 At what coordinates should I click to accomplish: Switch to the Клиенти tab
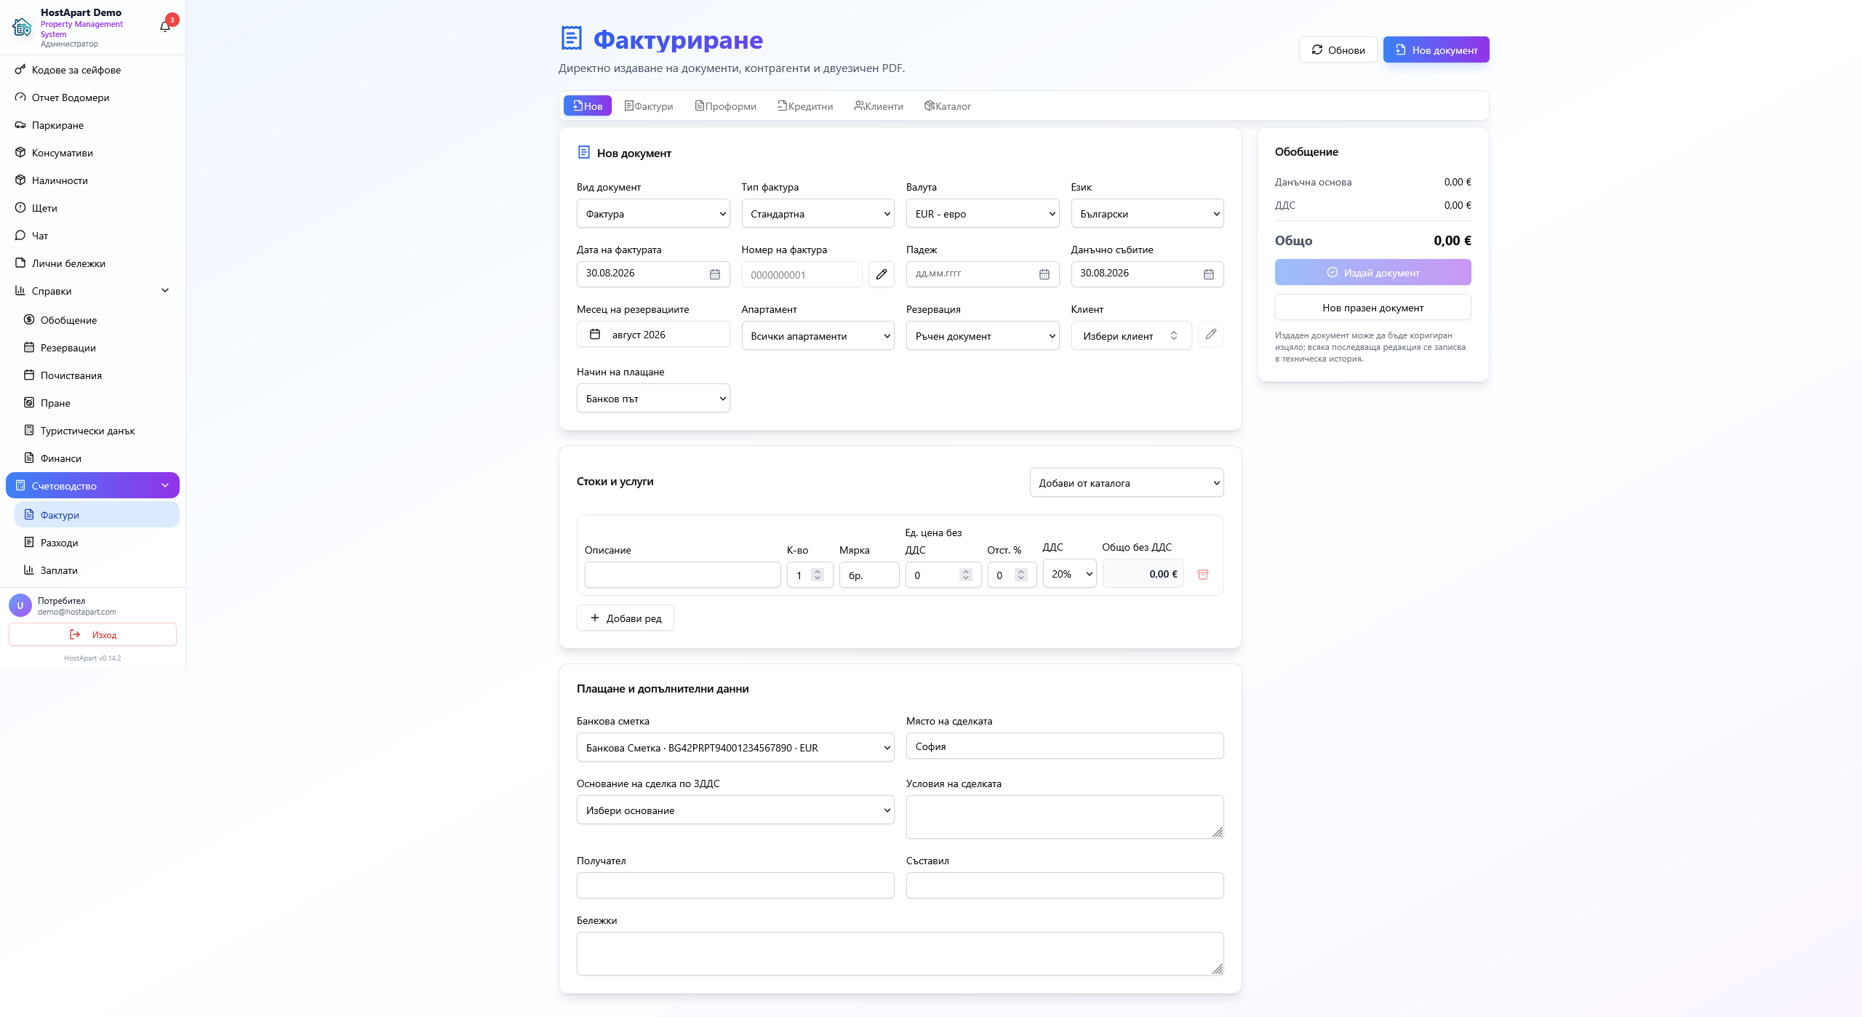tap(879, 106)
